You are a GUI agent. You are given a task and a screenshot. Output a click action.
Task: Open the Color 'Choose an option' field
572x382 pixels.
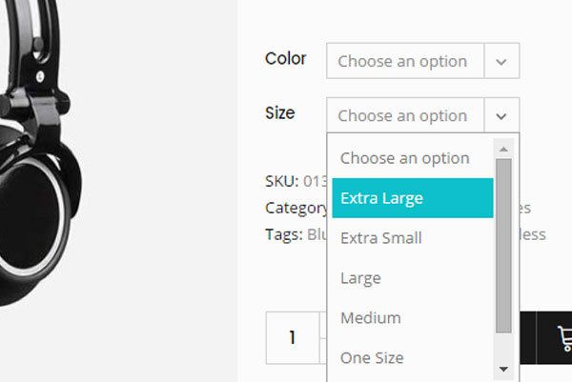pyautogui.click(x=404, y=62)
